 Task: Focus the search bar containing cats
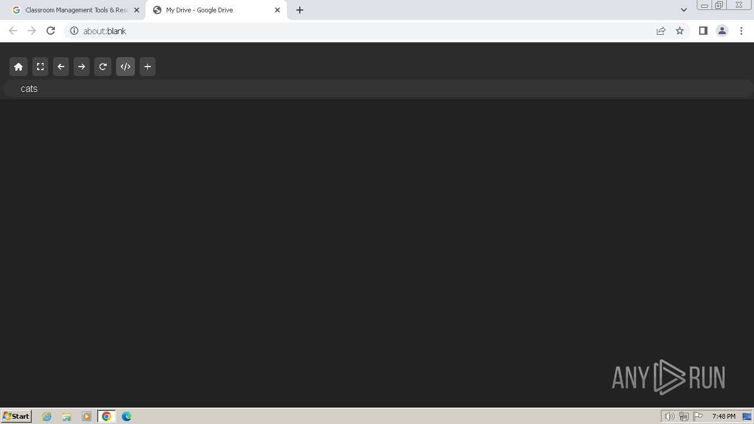coord(377,88)
